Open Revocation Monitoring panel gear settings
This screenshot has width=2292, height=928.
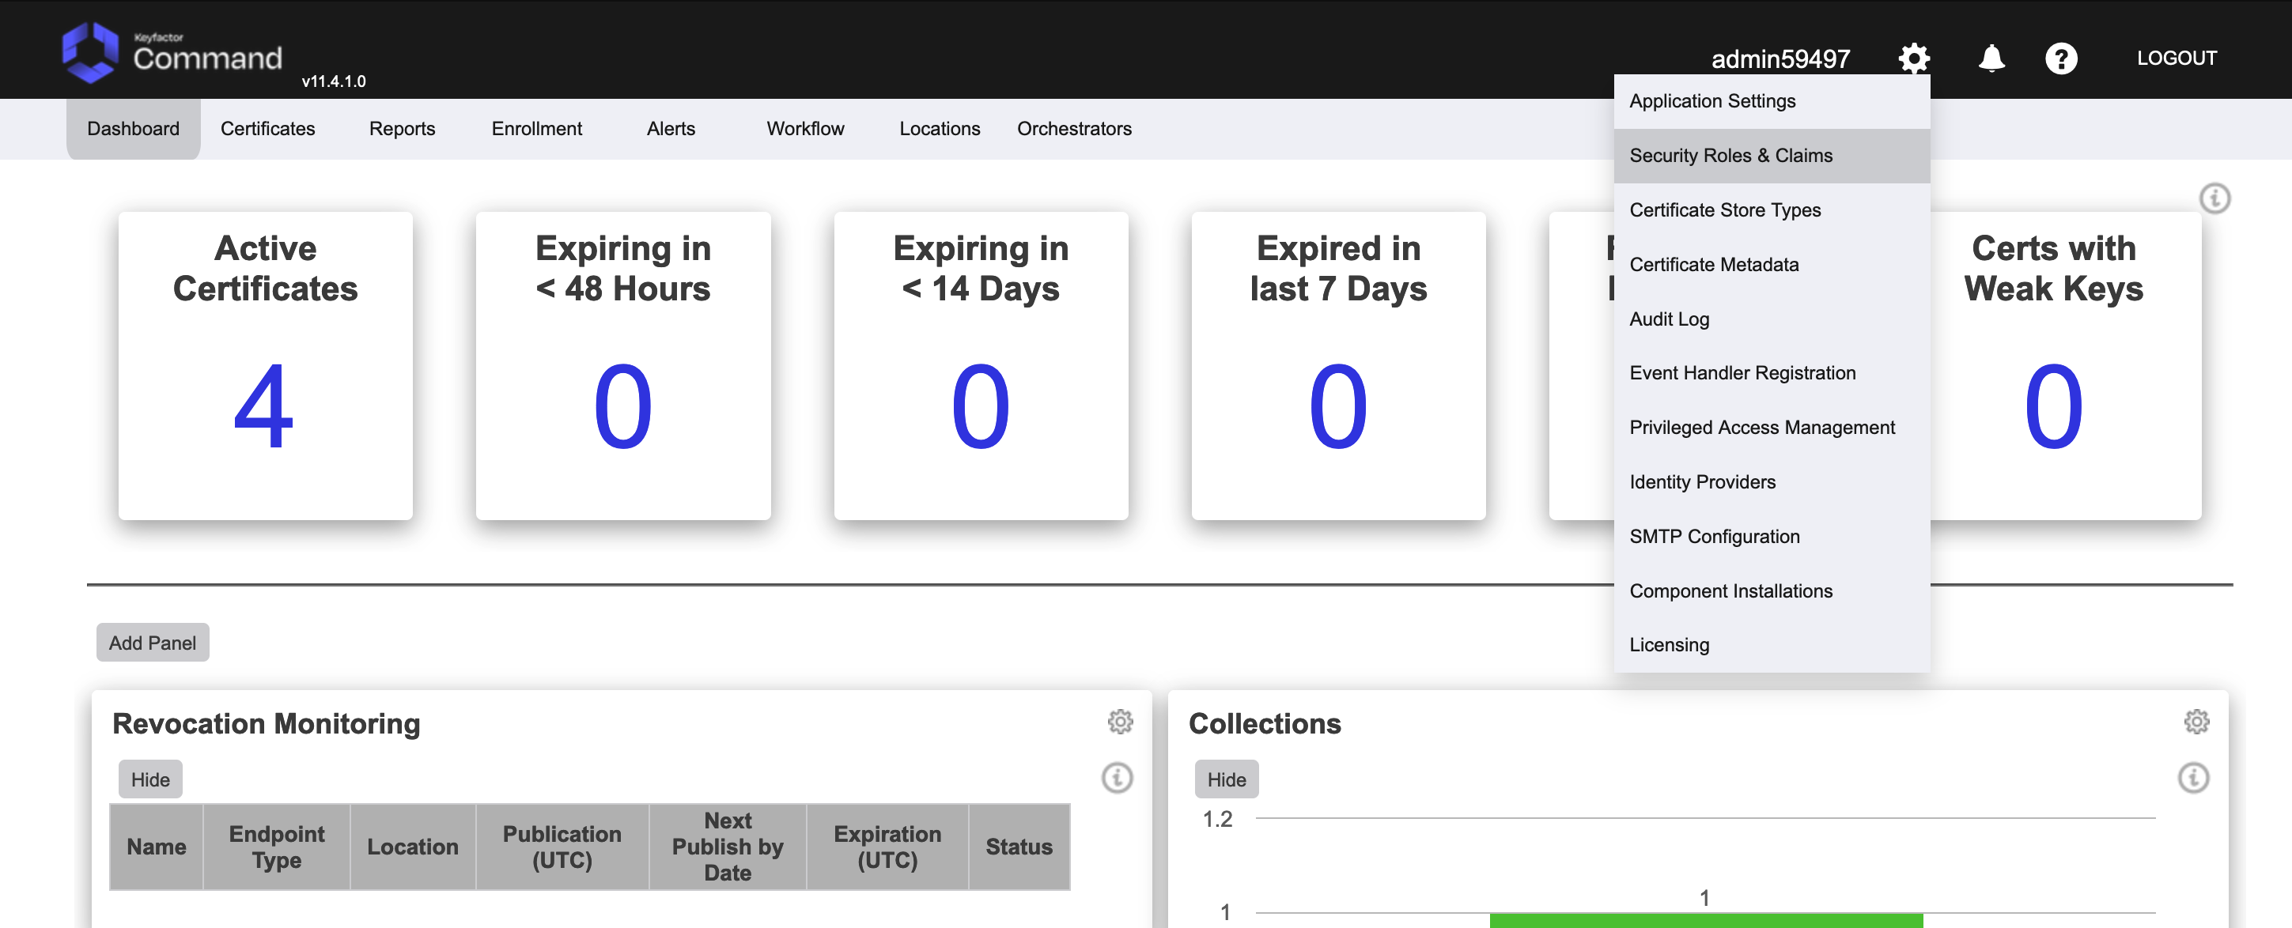[x=1119, y=721]
